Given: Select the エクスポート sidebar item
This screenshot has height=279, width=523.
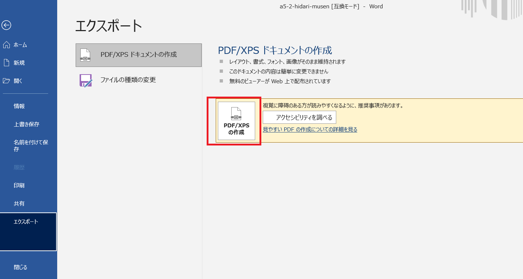Looking at the screenshot, I should [26, 222].
